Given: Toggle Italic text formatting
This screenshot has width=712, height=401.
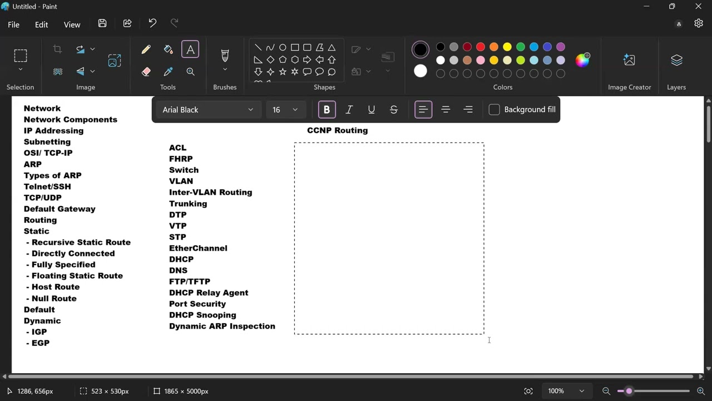Looking at the screenshot, I should tap(349, 110).
